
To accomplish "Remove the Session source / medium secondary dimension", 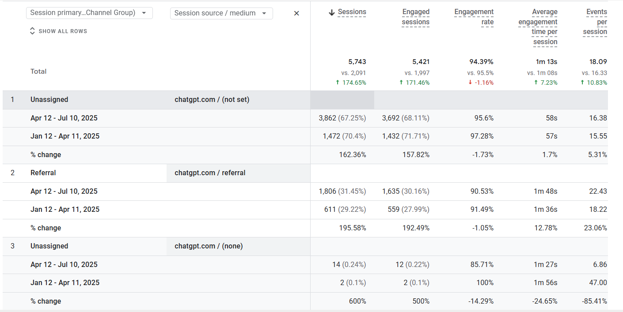I will click(296, 13).
